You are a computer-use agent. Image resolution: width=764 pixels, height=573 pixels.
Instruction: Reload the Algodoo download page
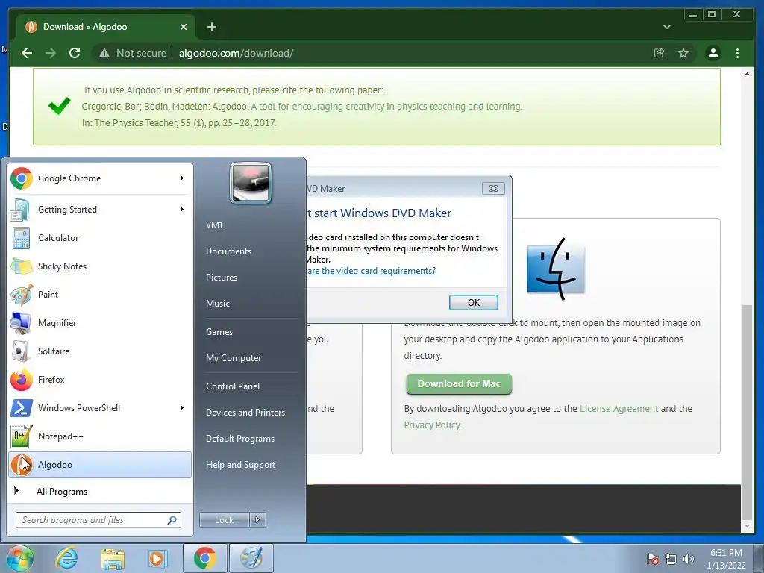tap(75, 53)
